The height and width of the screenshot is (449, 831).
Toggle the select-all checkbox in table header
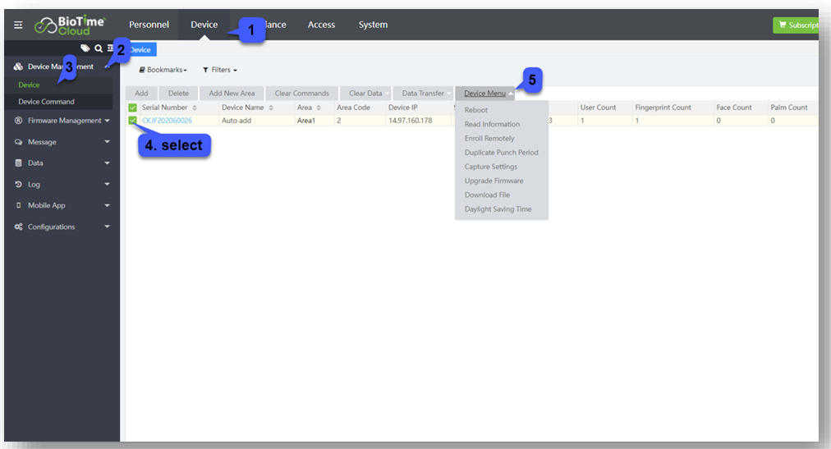tap(133, 108)
